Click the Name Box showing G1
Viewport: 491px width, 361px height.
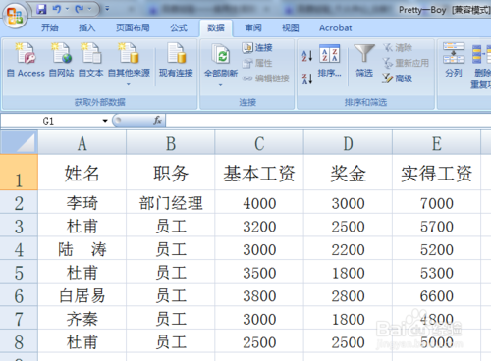(x=48, y=121)
